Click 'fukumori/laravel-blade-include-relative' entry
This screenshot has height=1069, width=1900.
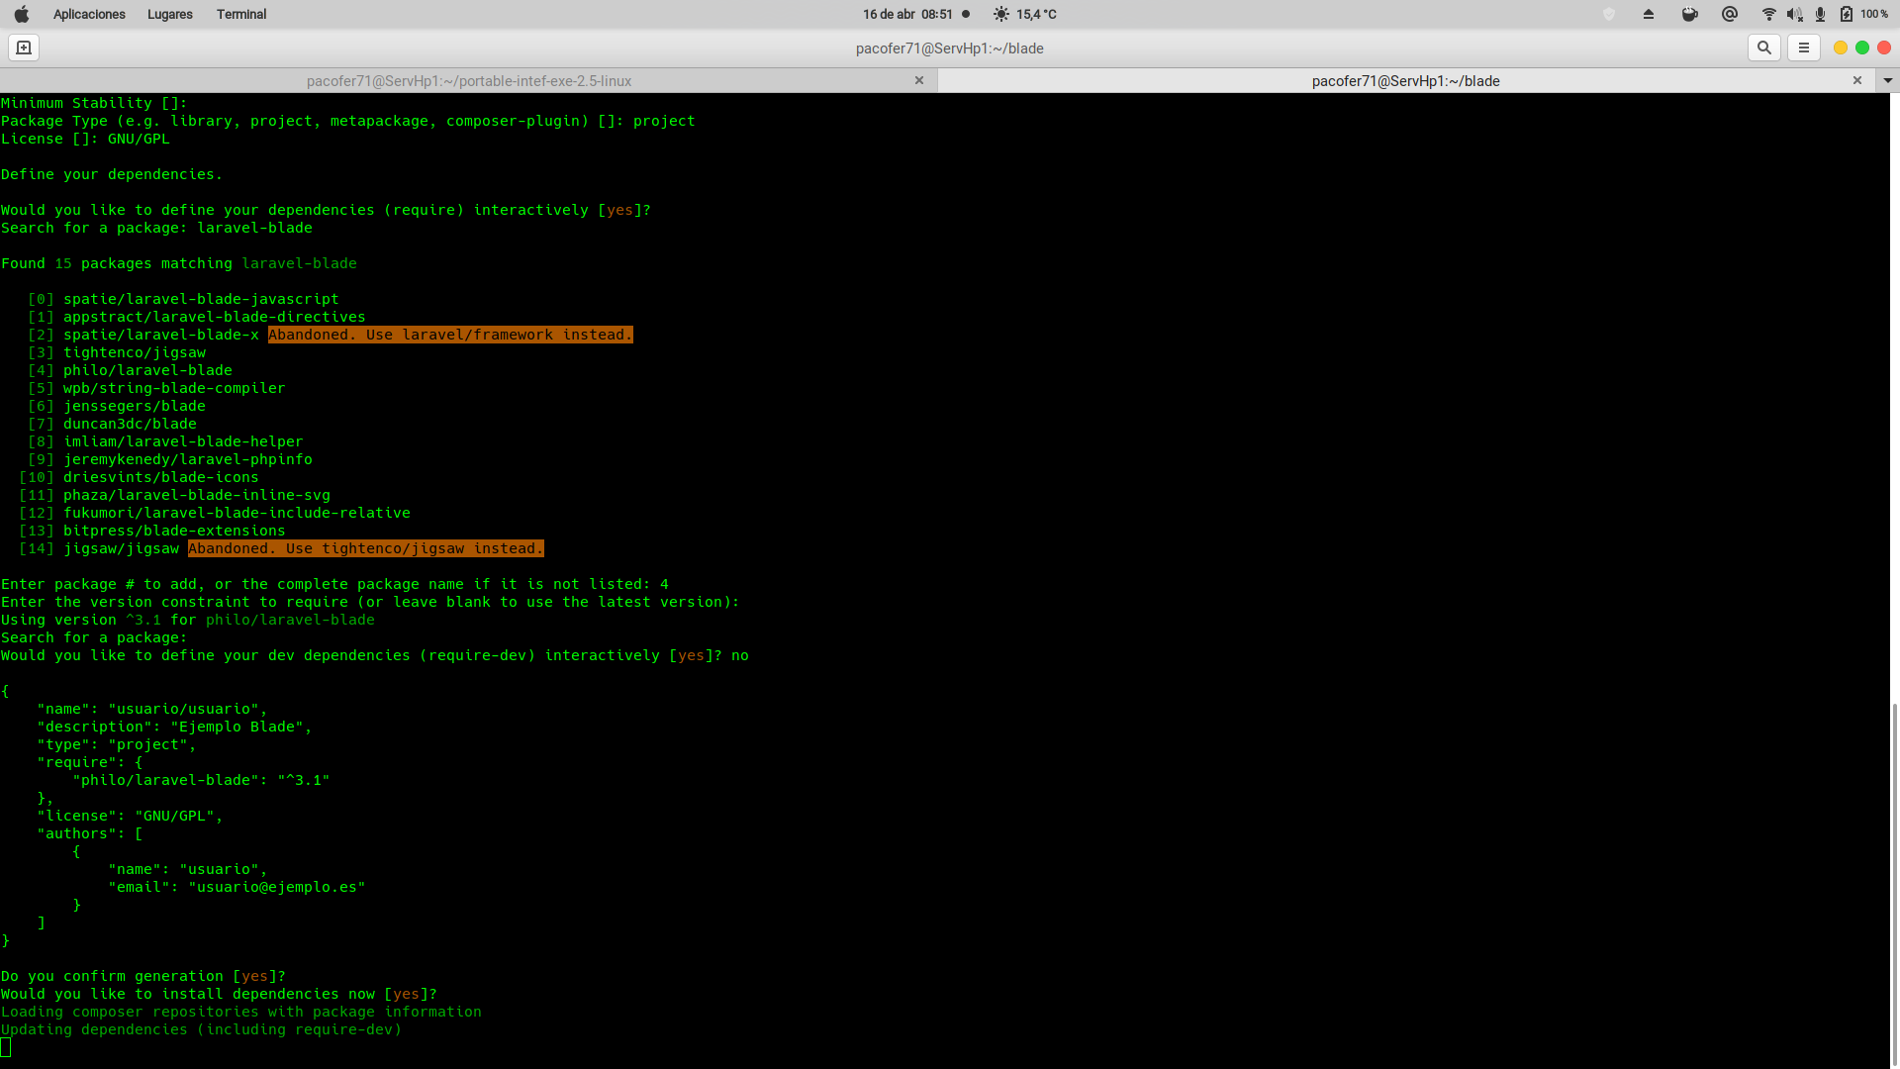[x=237, y=513]
